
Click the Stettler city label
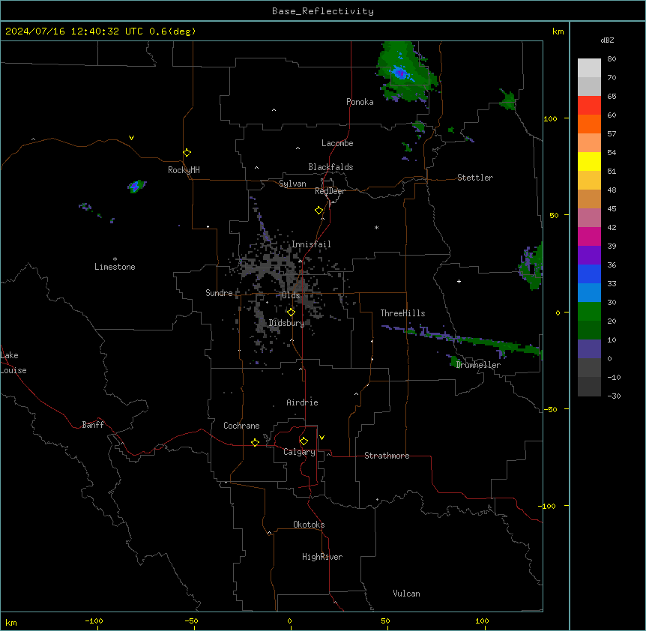coord(475,178)
